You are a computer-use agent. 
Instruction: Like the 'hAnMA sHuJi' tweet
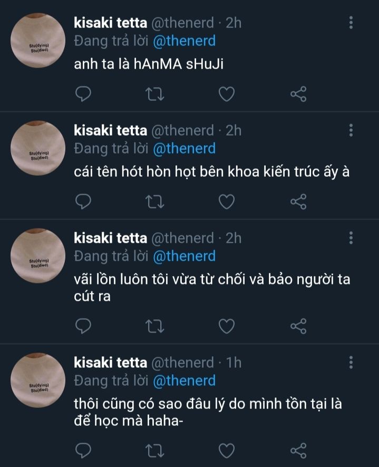(x=227, y=94)
